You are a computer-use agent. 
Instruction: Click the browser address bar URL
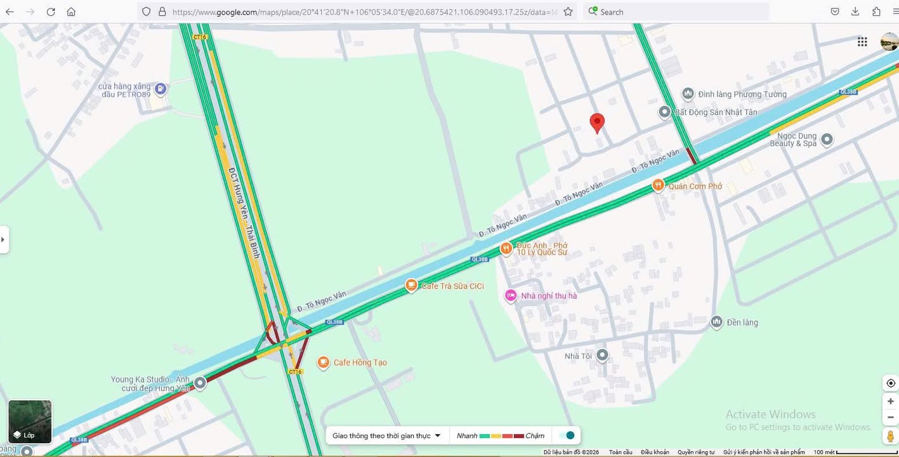click(x=362, y=11)
